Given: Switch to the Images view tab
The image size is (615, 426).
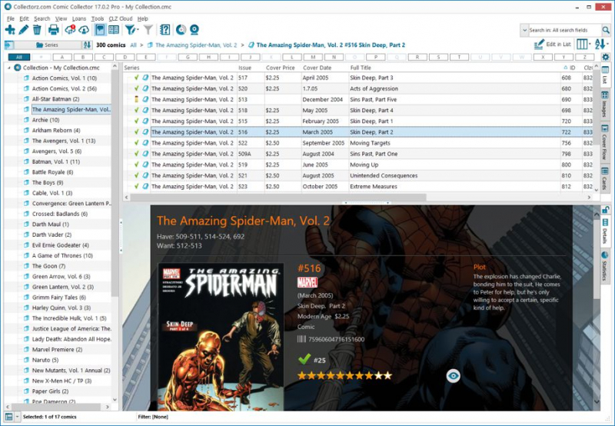Looking at the screenshot, I should [605, 105].
